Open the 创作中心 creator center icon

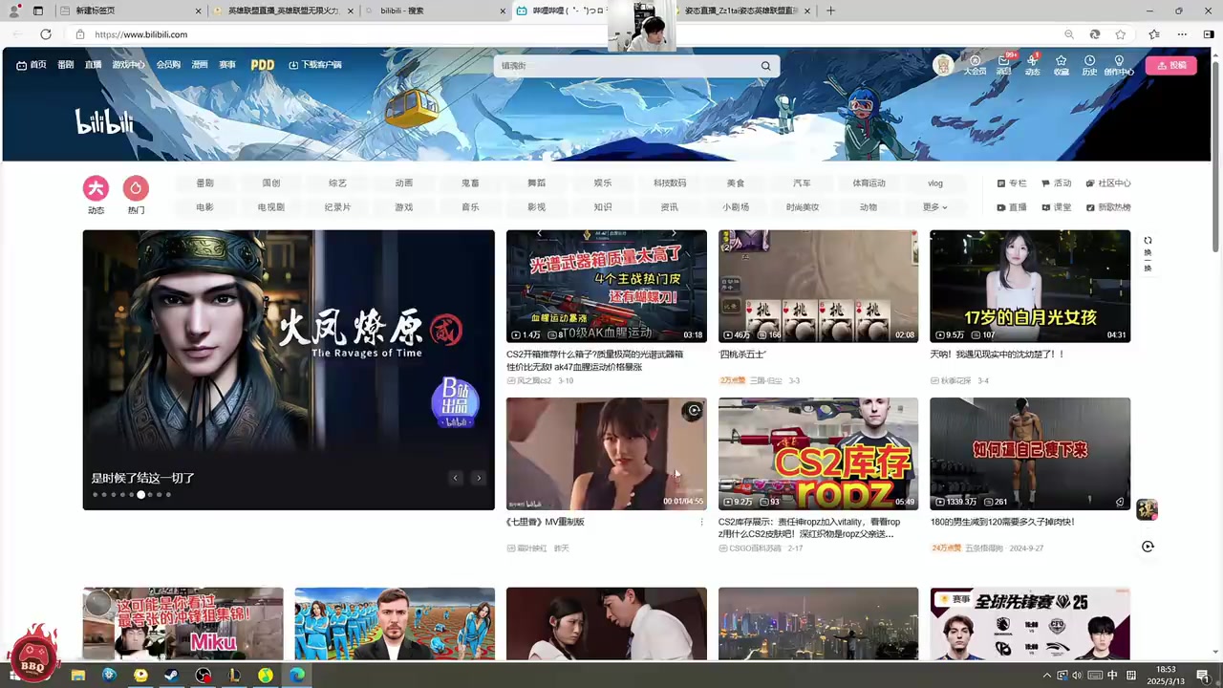[x=1118, y=62]
